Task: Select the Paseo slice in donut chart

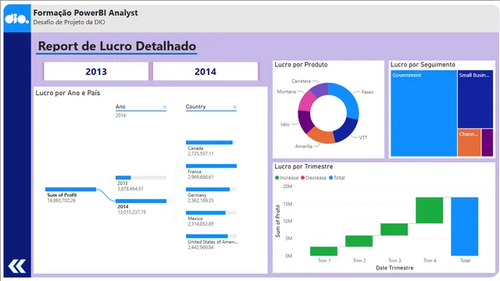Action: [348, 99]
